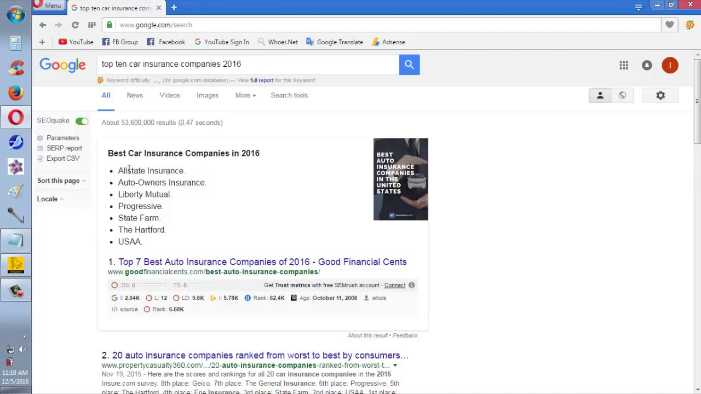This screenshot has width=701, height=394.
Task: Add bookmark with plus icon on bookmarks bar
Action: coord(42,42)
